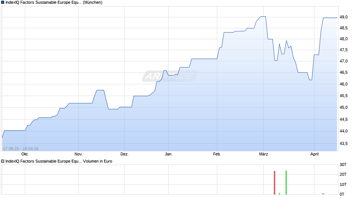
Task: Click the 'Okt.' x-axis label
Action: tap(25, 154)
